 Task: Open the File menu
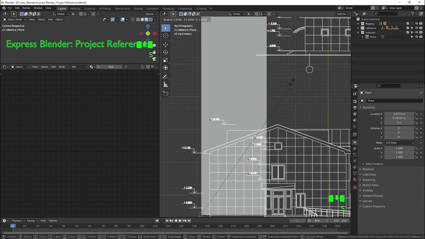click(10, 8)
